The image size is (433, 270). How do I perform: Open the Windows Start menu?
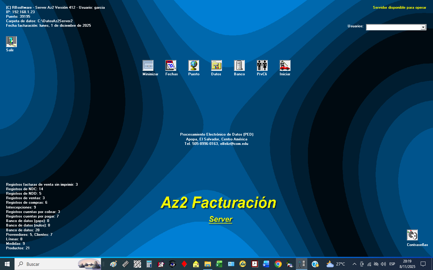point(7,264)
